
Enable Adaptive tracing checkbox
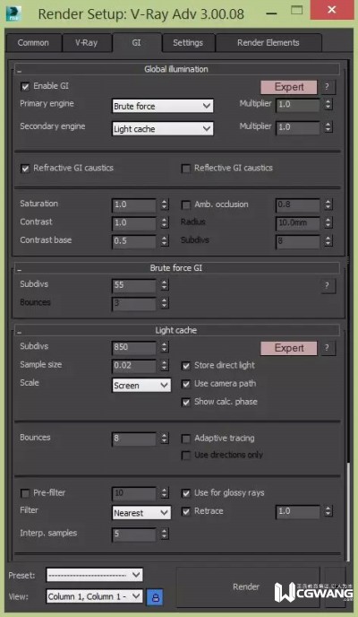(185, 439)
